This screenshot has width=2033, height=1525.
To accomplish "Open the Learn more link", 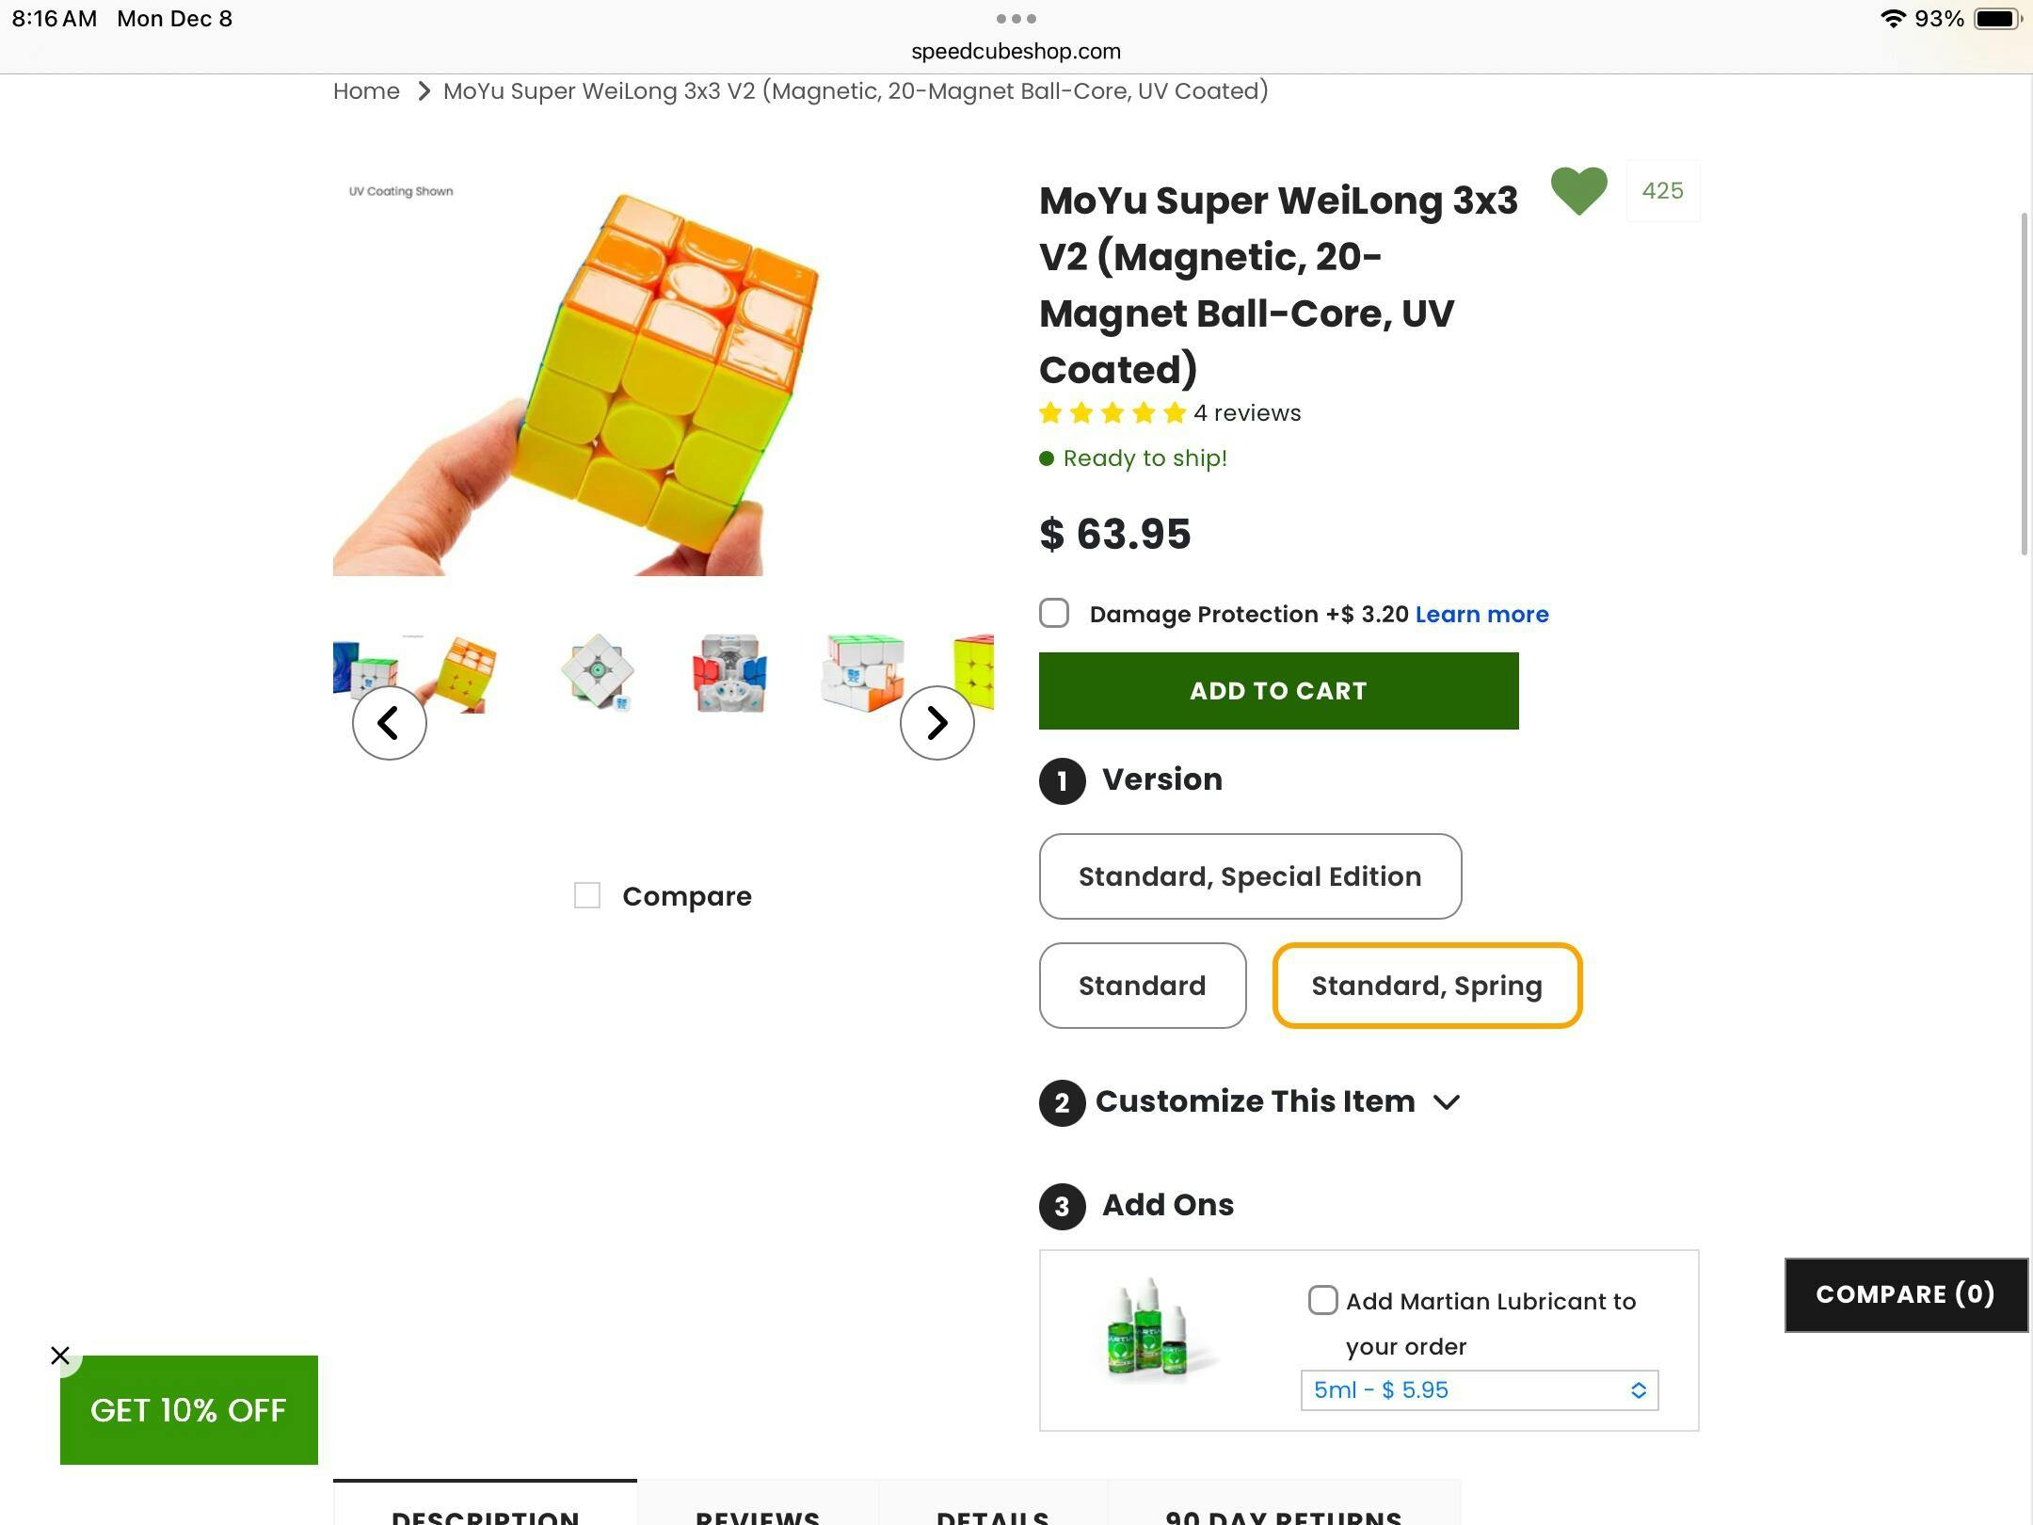I will [x=1481, y=615].
